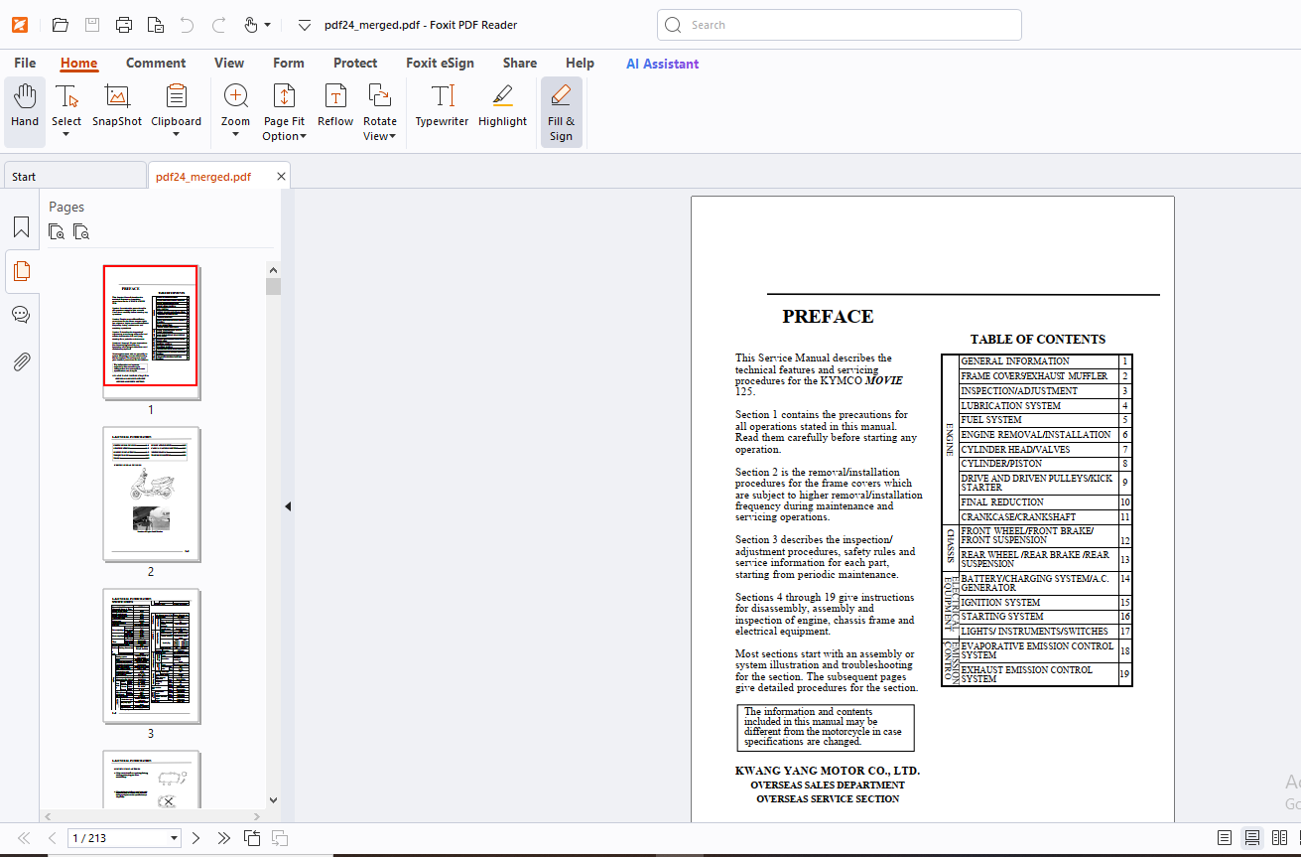This screenshot has width=1301, height=857.
Task: Switch to the Protect ribbon tab
Action: 355,63
